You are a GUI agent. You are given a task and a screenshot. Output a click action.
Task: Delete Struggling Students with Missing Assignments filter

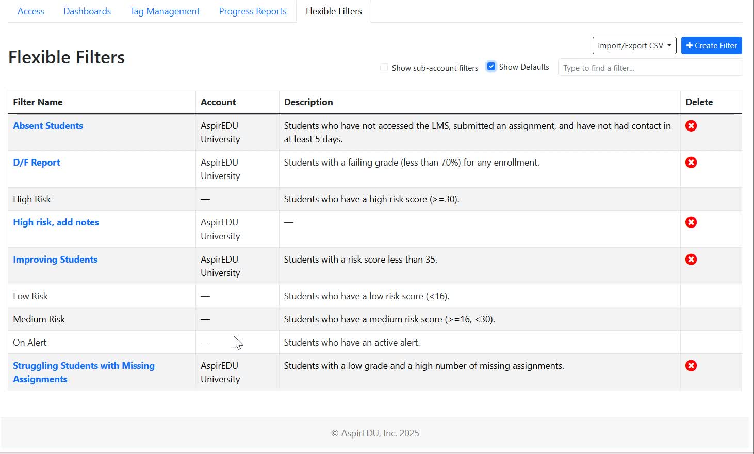click(x=691, y=366)
